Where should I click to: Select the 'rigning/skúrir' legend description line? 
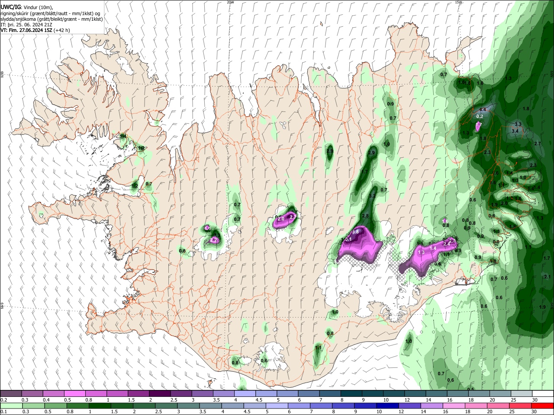pos(50,13)
